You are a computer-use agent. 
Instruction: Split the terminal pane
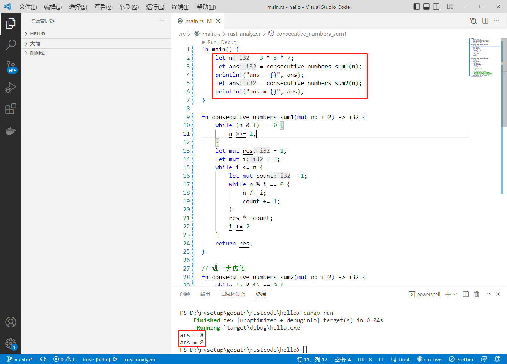pos(466,294)
